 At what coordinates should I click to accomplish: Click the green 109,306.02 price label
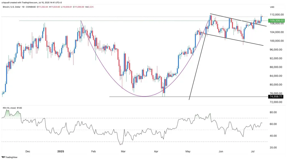tap(276, 21)
